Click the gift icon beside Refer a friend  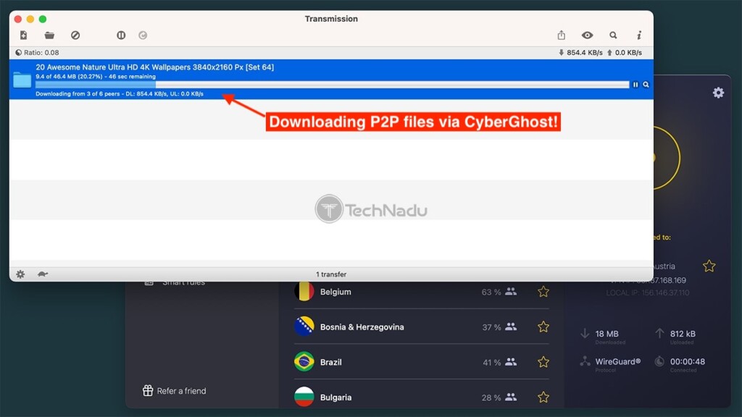click(148, 390)
